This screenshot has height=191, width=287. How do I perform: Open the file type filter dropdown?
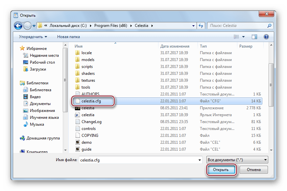[237, 160]
